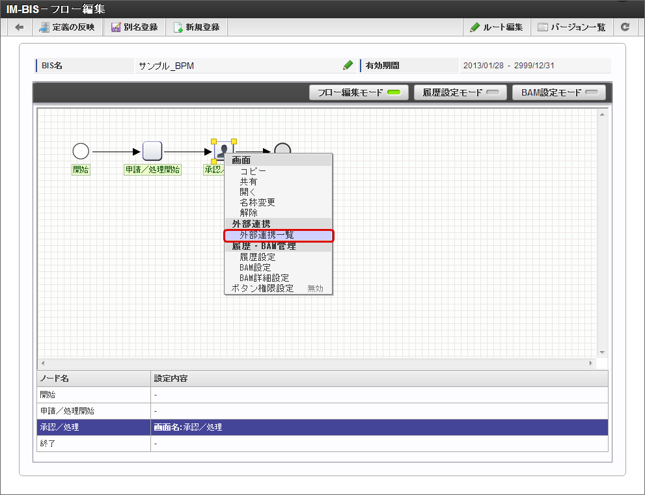Click the 開始 node label

tap(81, 169)
